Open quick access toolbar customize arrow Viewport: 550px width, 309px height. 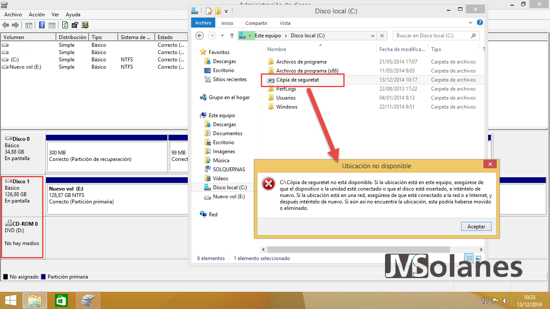226,11
